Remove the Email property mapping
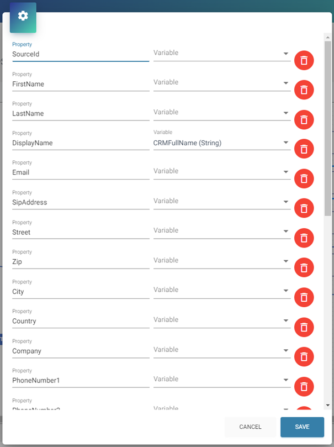This screenshot has height=447, width=334. pos(304,178)
